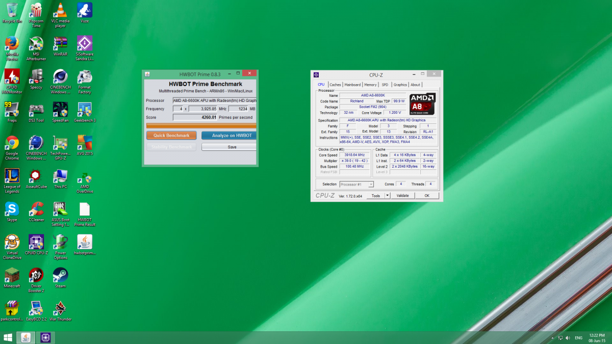Open TechPowerUp GPU-Z shortcut
Screen dimensions: 612x344
click(60, 148)
